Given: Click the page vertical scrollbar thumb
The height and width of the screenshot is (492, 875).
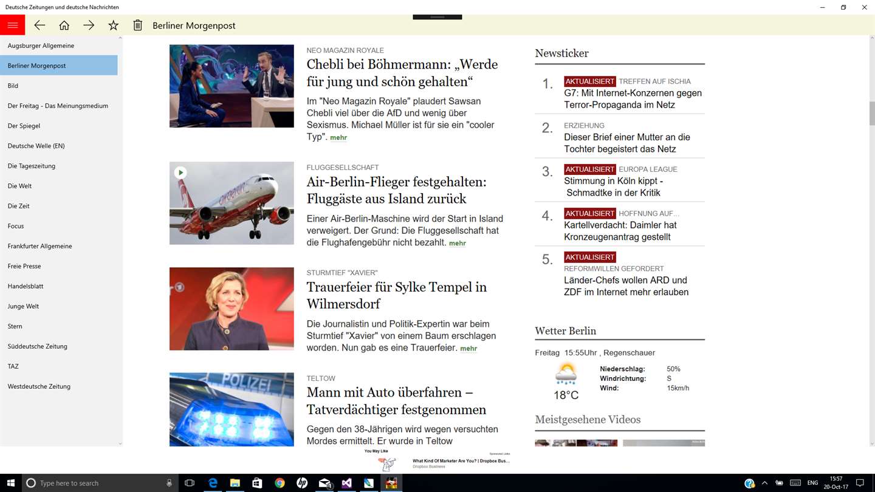Looking at the screenshot, I should 872,113.
